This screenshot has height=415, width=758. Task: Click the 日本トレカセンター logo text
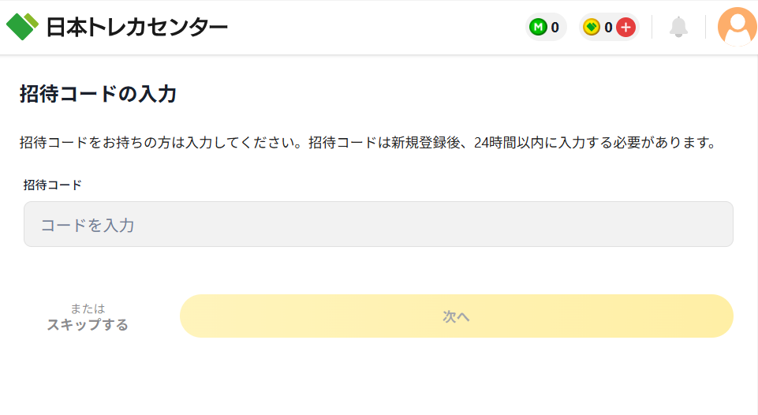pos(136,28)
